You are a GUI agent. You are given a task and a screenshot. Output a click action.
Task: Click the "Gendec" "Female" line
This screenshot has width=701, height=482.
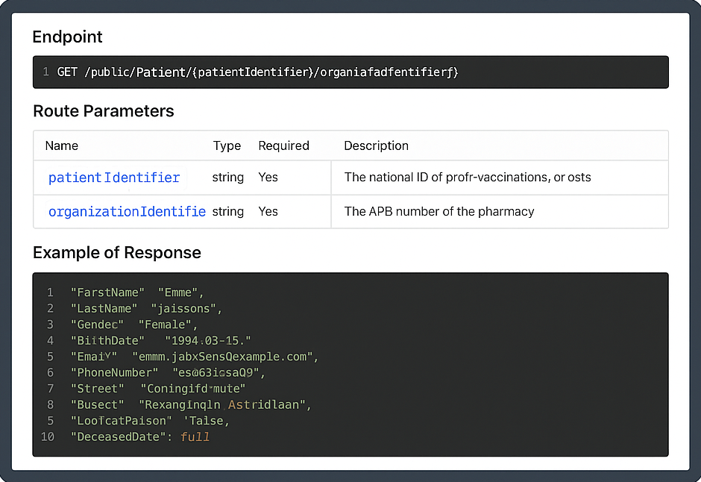tap(134, 325)
